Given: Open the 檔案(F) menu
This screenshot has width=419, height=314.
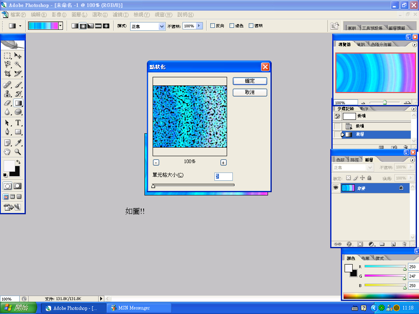Looking at the screenshot, I should 18,15.
